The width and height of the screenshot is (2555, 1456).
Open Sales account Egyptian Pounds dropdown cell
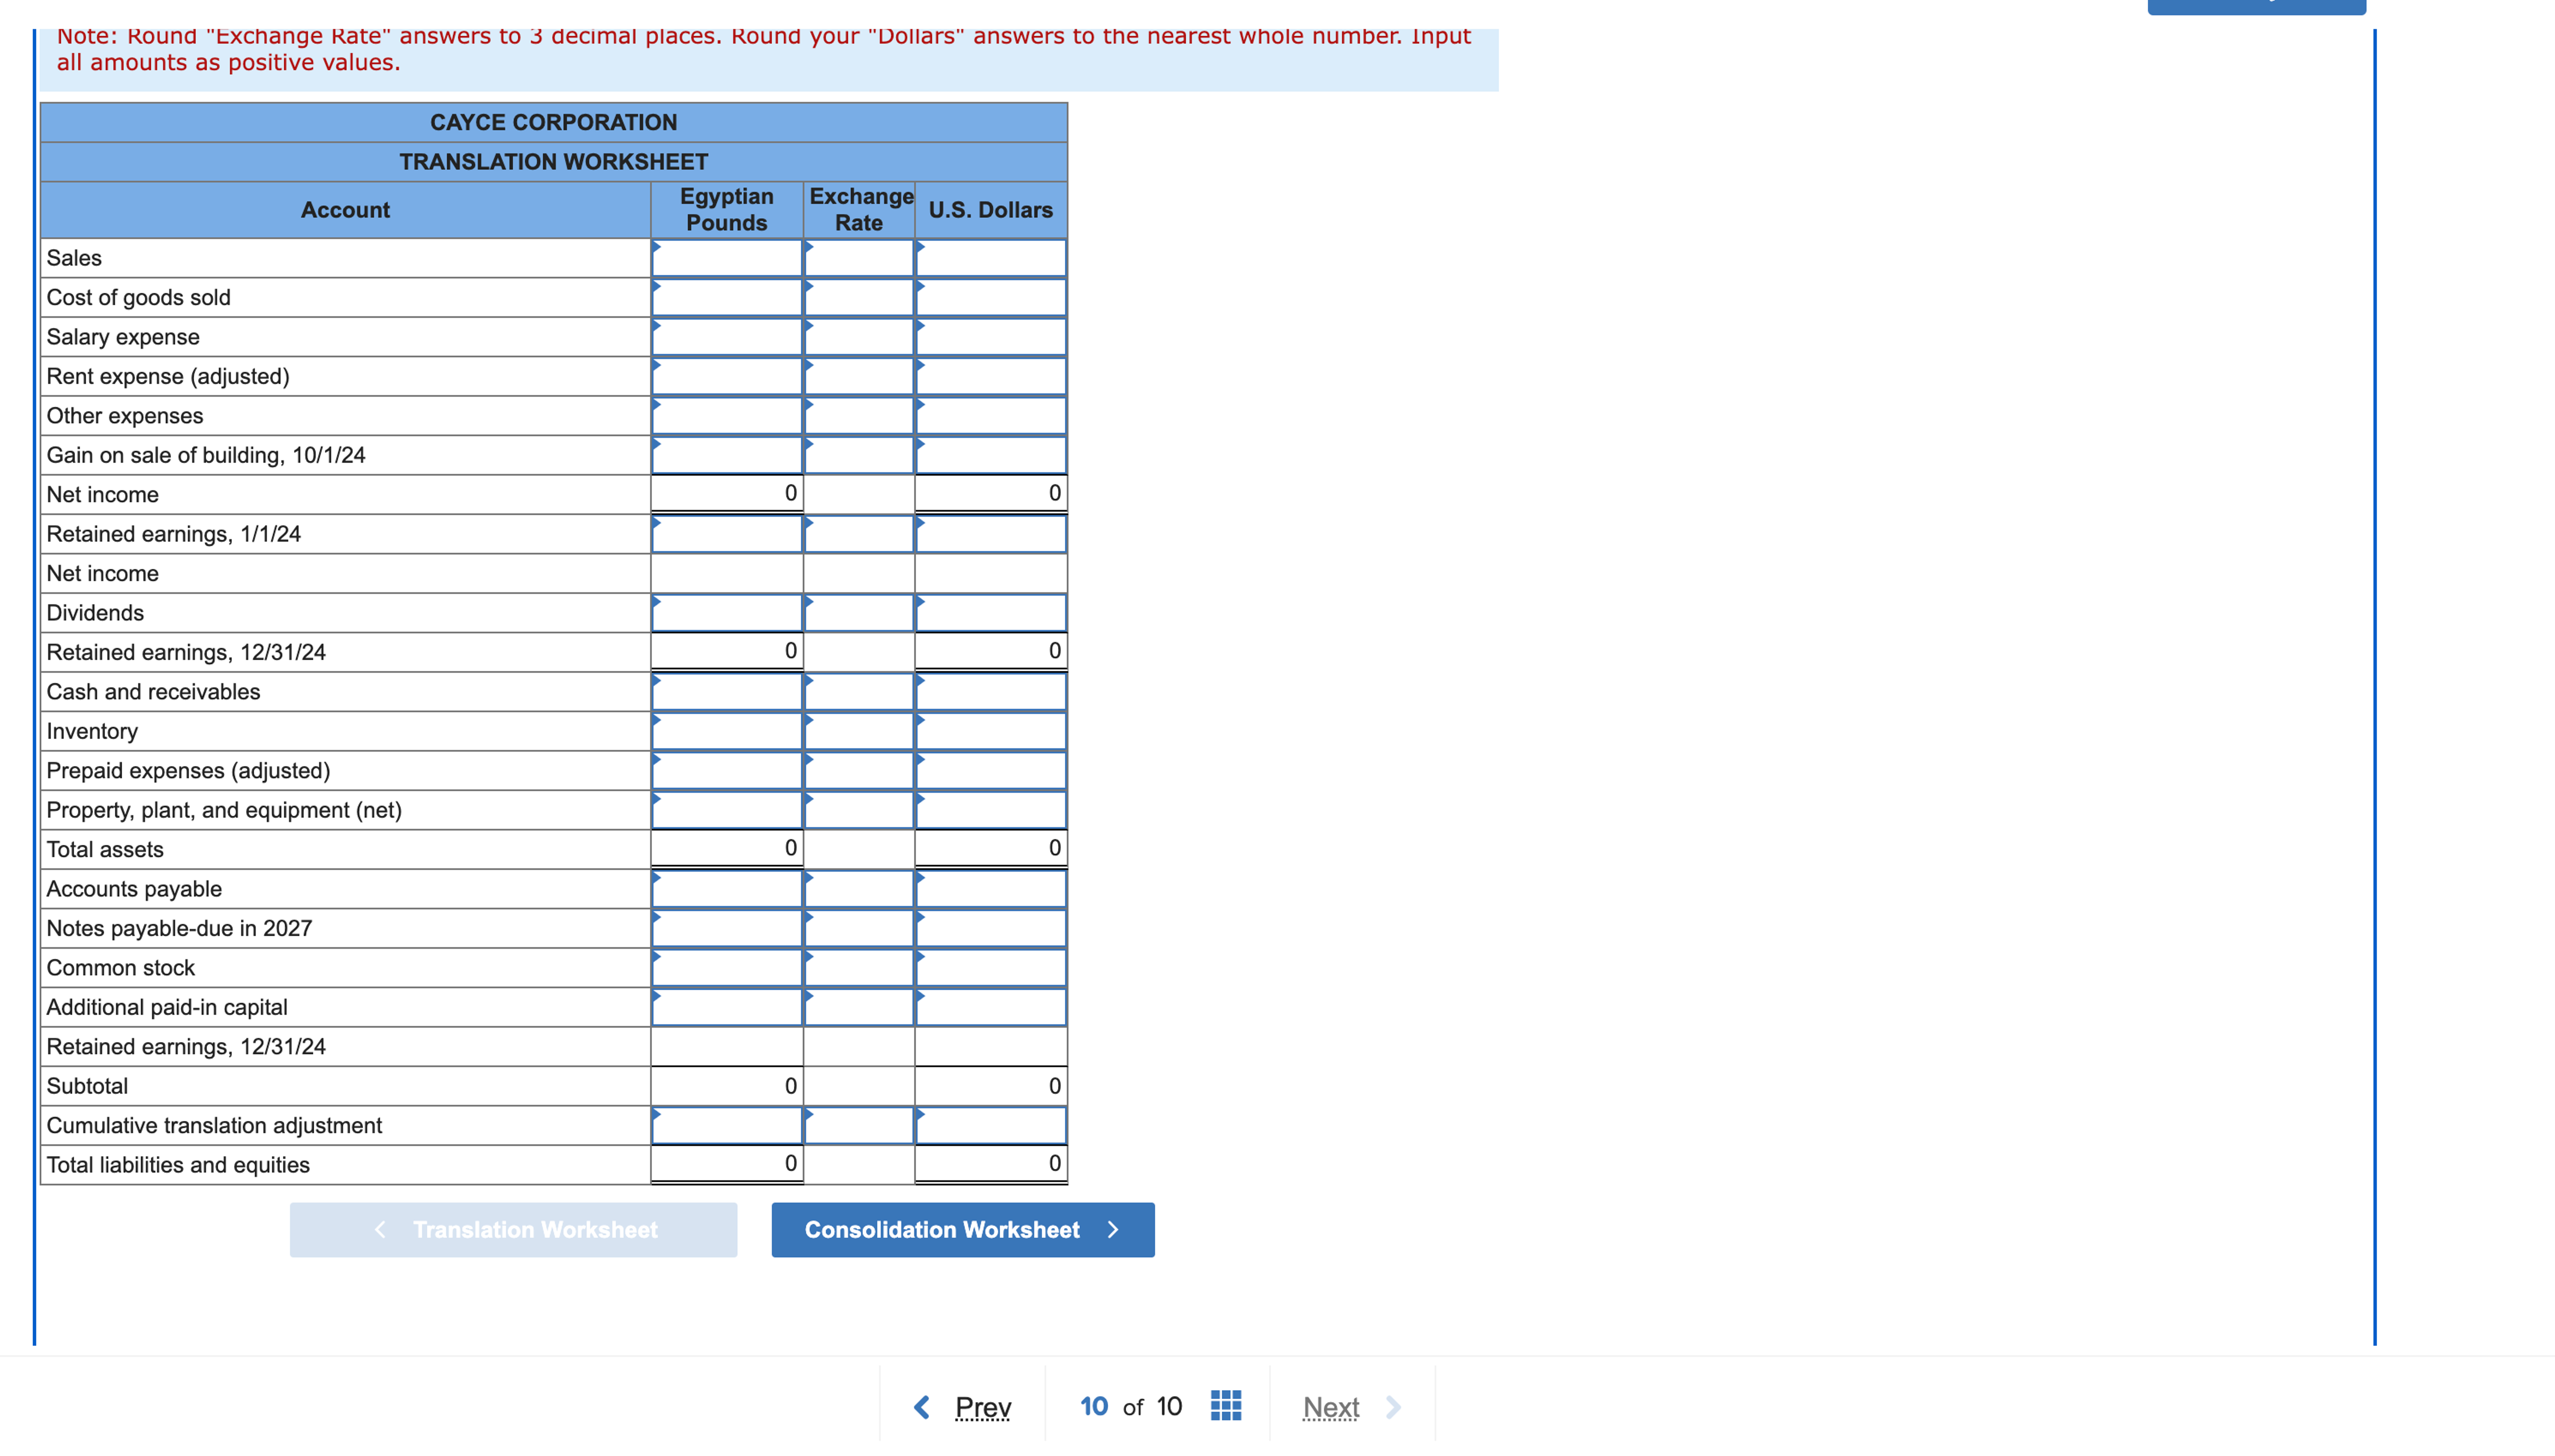coord(726,258)
